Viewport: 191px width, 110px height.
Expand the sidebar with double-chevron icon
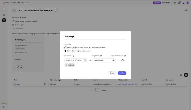click(x=4, y=107)
